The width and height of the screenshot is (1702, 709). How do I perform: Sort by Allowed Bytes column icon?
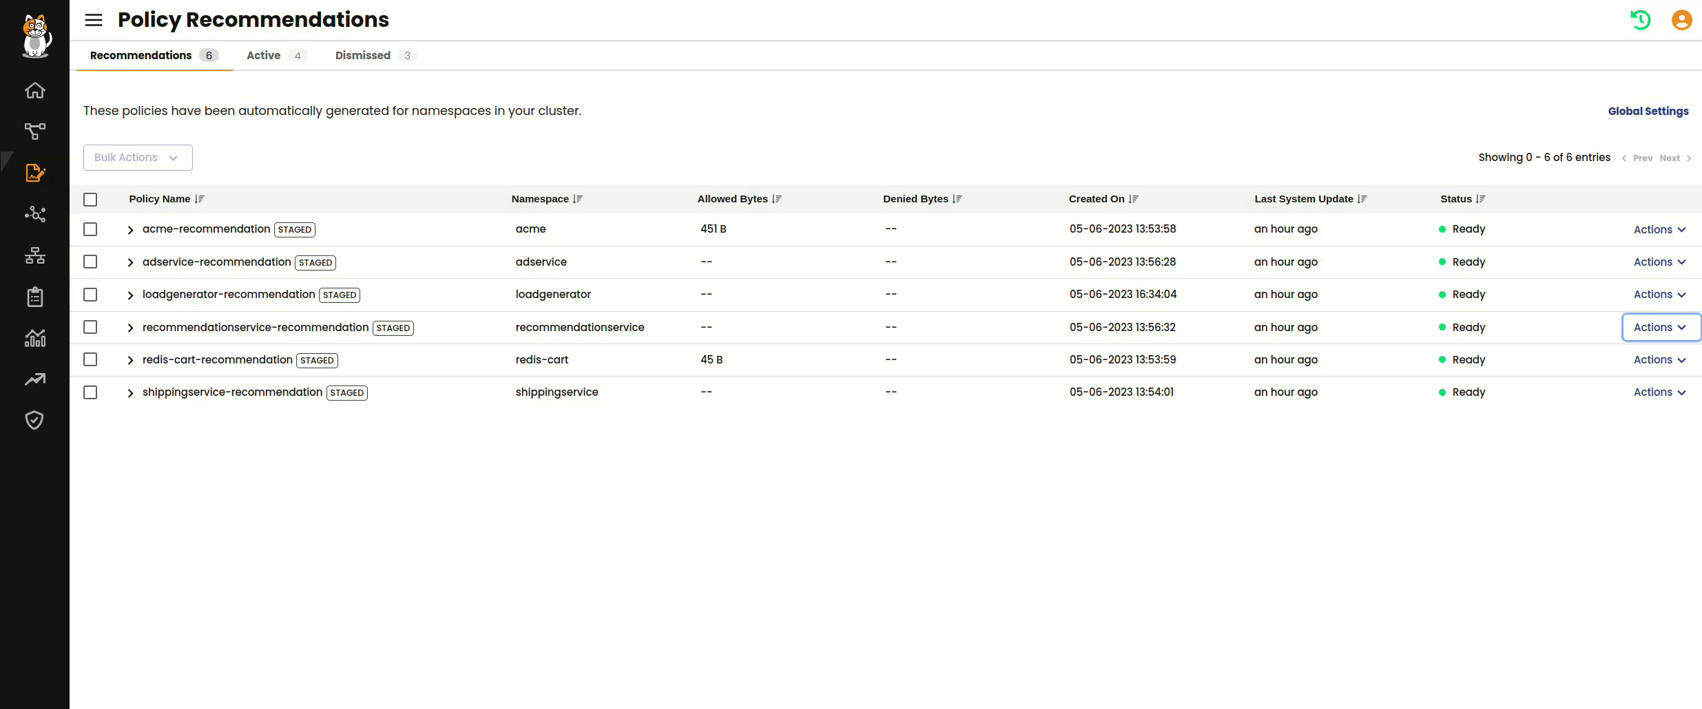pos(777,199)
